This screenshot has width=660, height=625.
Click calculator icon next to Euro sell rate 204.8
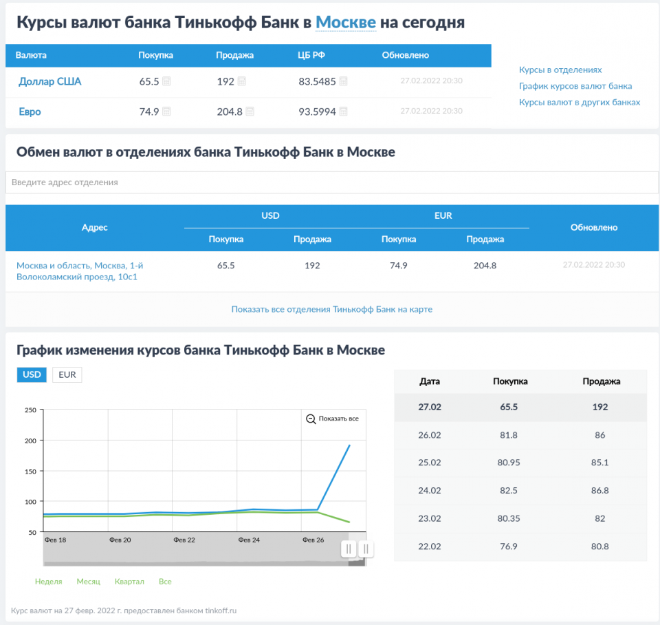(250, 112)
